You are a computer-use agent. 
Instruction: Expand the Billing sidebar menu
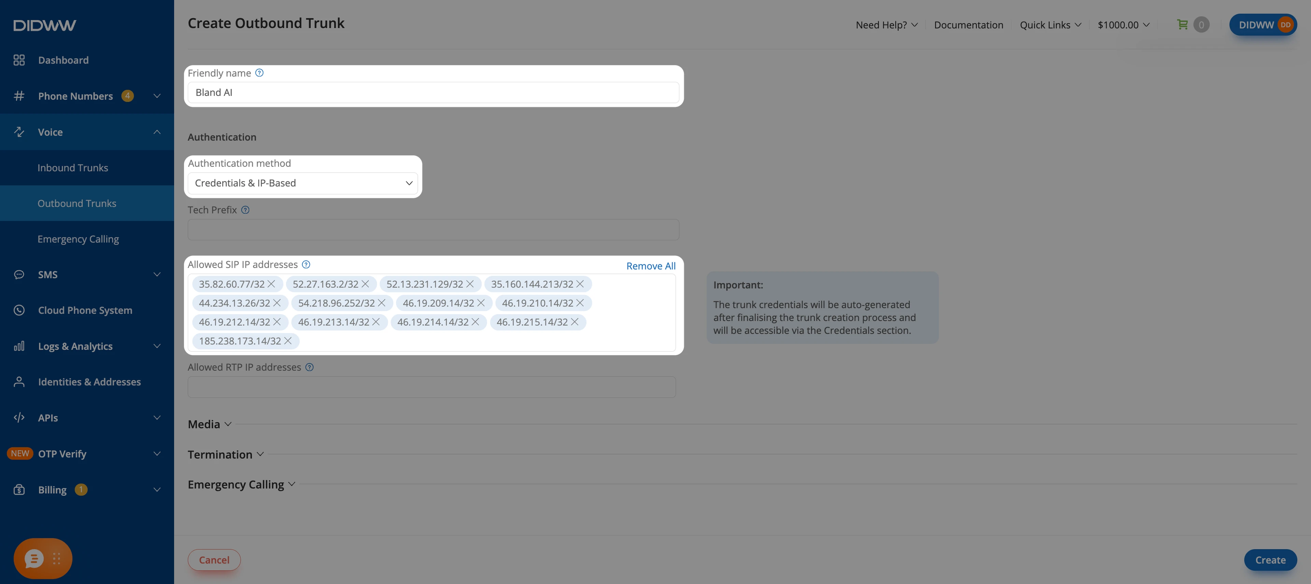point(87,490)
